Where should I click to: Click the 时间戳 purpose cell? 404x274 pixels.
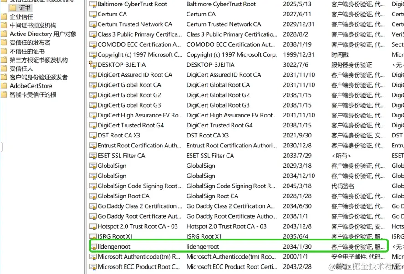click(x=340, y=55)
